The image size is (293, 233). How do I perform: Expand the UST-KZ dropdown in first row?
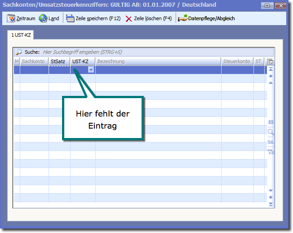91,70
